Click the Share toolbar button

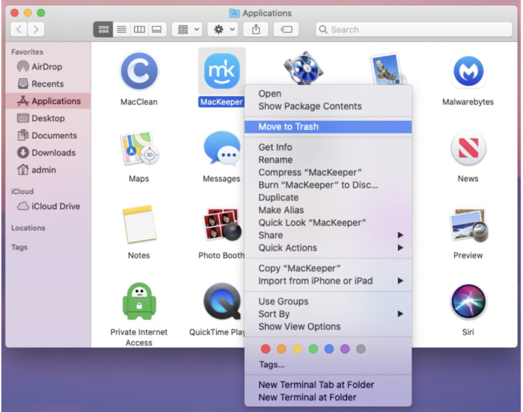[x=256, y=29]
